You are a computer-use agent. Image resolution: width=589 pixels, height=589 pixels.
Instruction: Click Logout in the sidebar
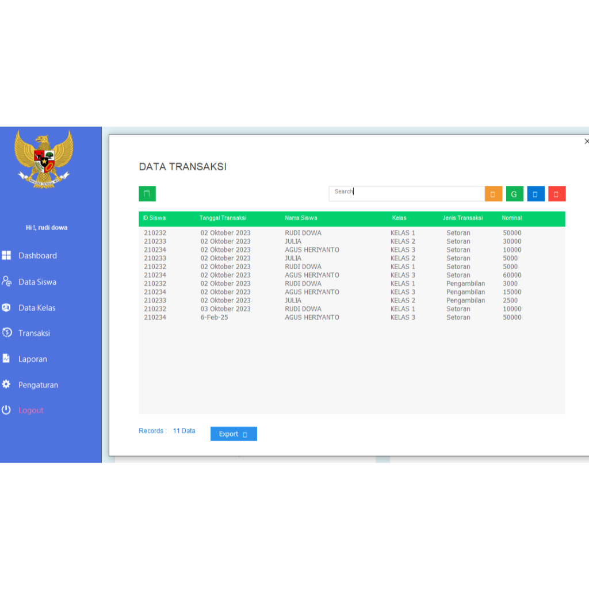[31, 410]
